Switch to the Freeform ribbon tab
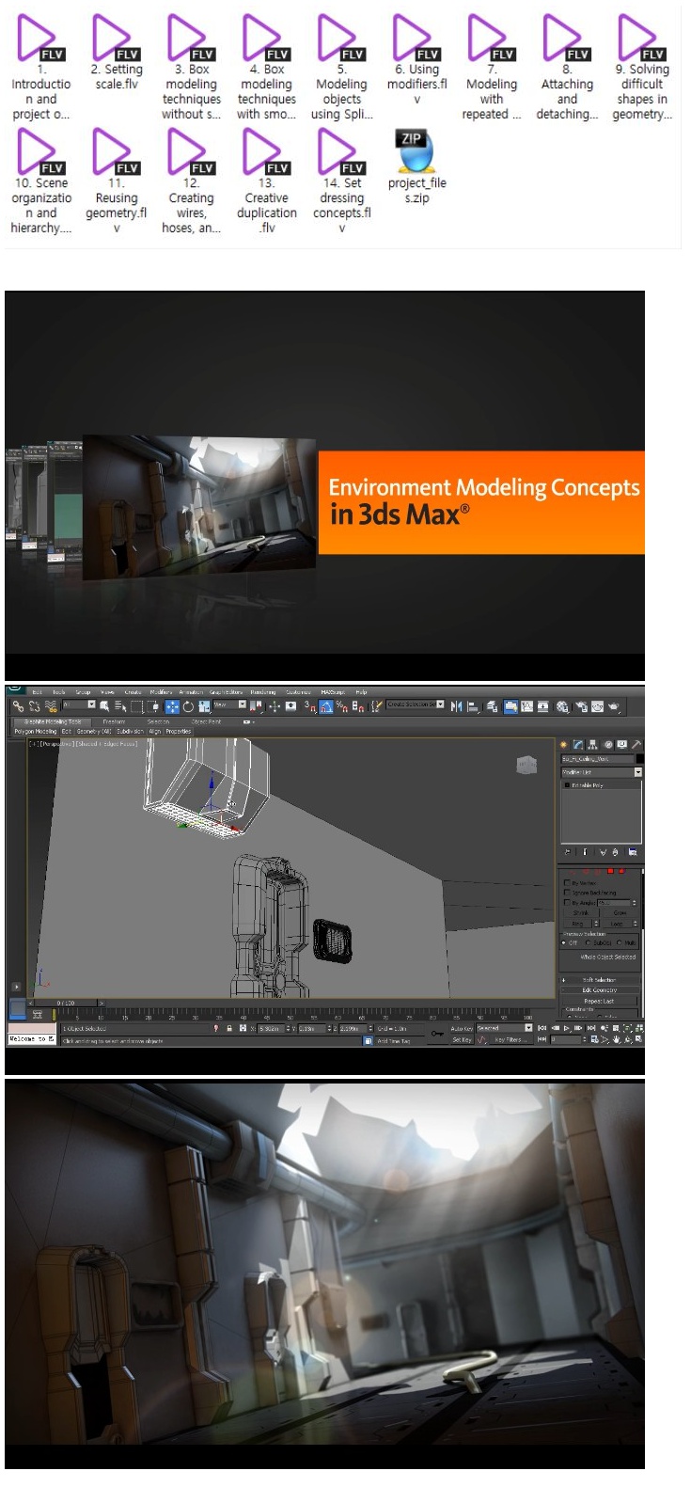 114,721
